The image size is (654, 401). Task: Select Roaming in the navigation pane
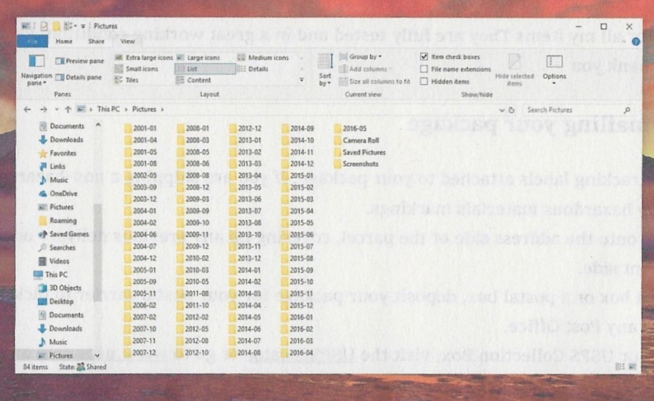click(57, 221)
